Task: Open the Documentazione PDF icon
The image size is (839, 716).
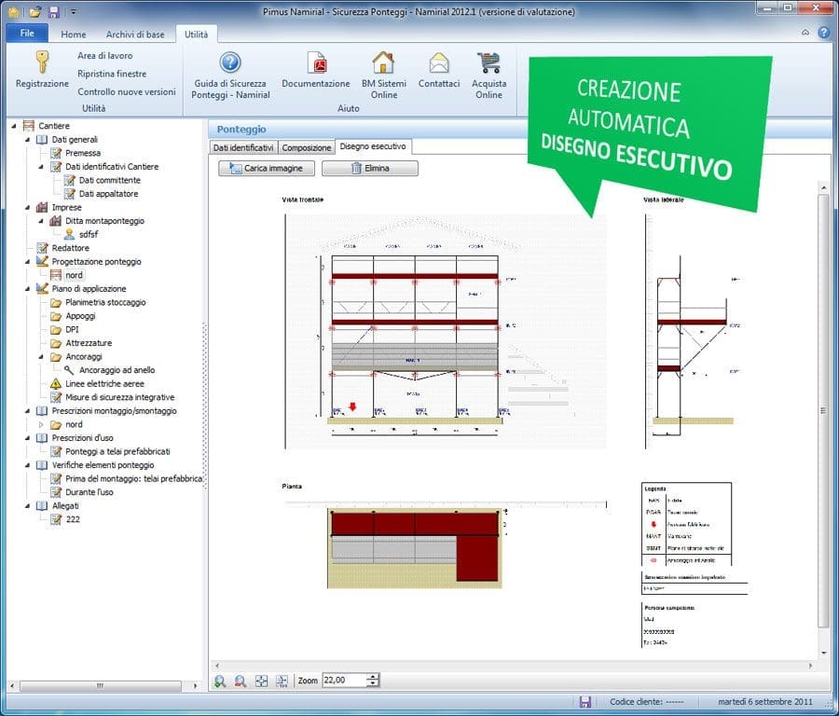Action: coord(317,63)
